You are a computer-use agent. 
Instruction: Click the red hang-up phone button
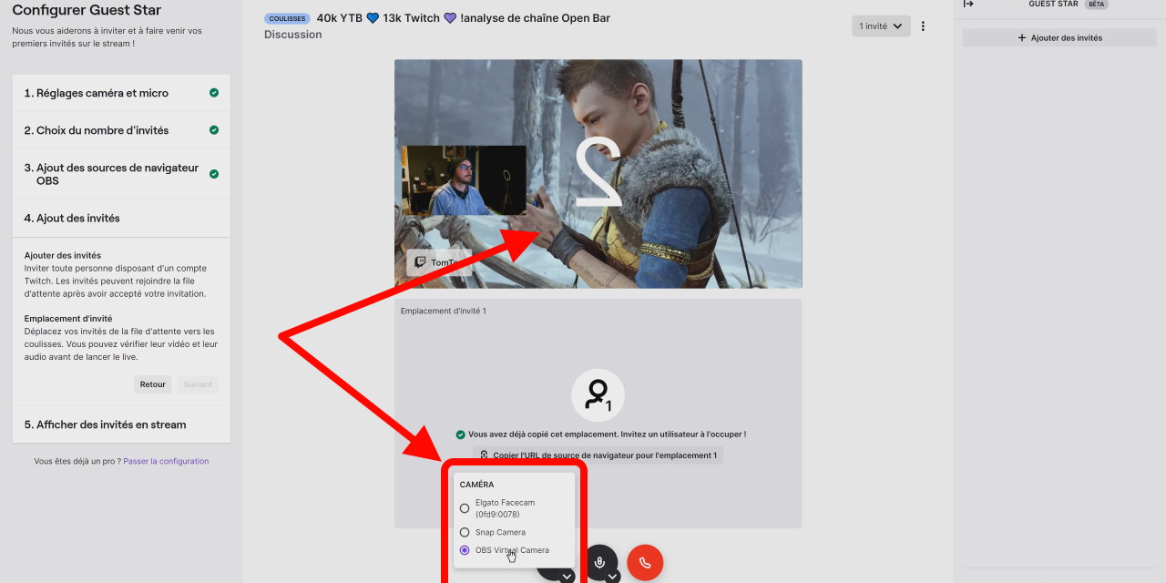(645, 563)
